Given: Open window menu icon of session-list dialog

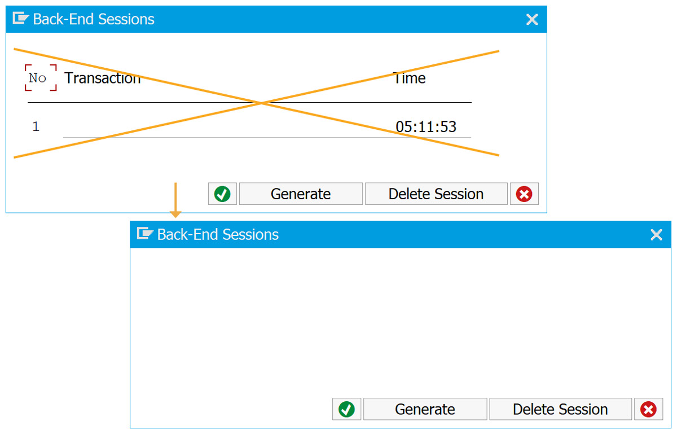Looking at the screenshot, I should click(x=20, y=19).
